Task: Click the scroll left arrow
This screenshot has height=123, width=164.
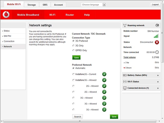Action: click(2, 121)
